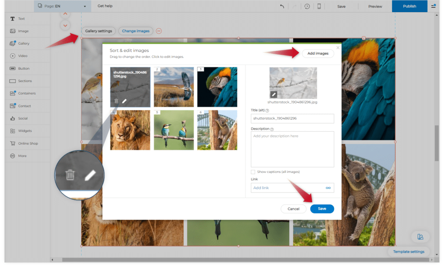The height and width of the screenshot is (267, 444).
Task: Edit first thumbnail with pencil icon
Action: pyautogui.click(x=124, y=101)
